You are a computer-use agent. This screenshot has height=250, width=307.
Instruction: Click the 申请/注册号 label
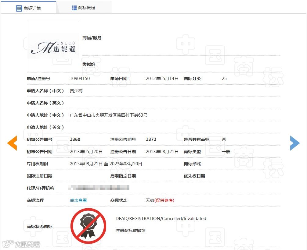[x=38, y=79]
